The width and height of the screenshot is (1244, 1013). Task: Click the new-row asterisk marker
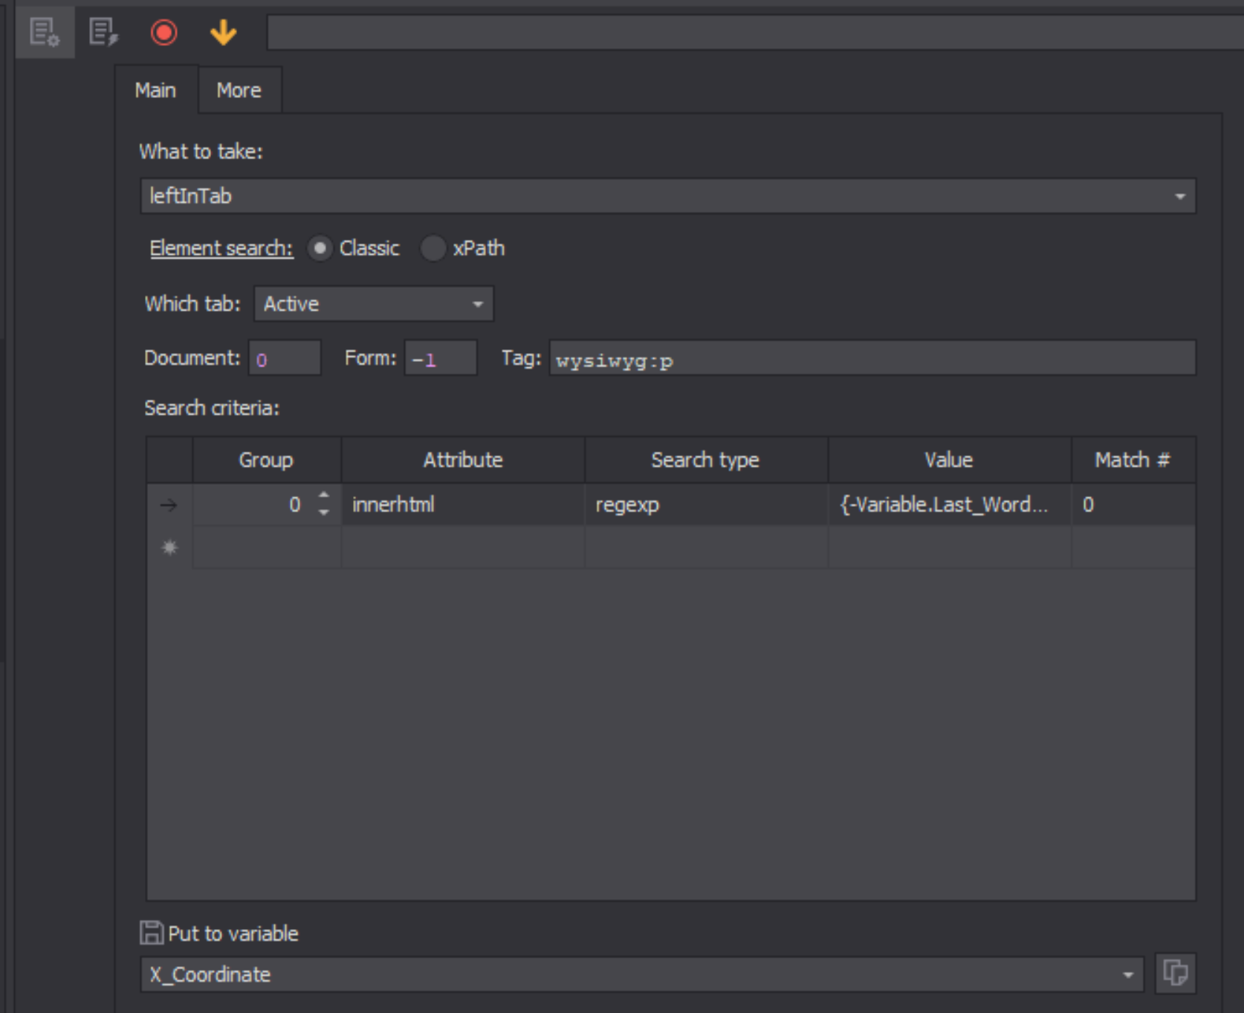169,548
